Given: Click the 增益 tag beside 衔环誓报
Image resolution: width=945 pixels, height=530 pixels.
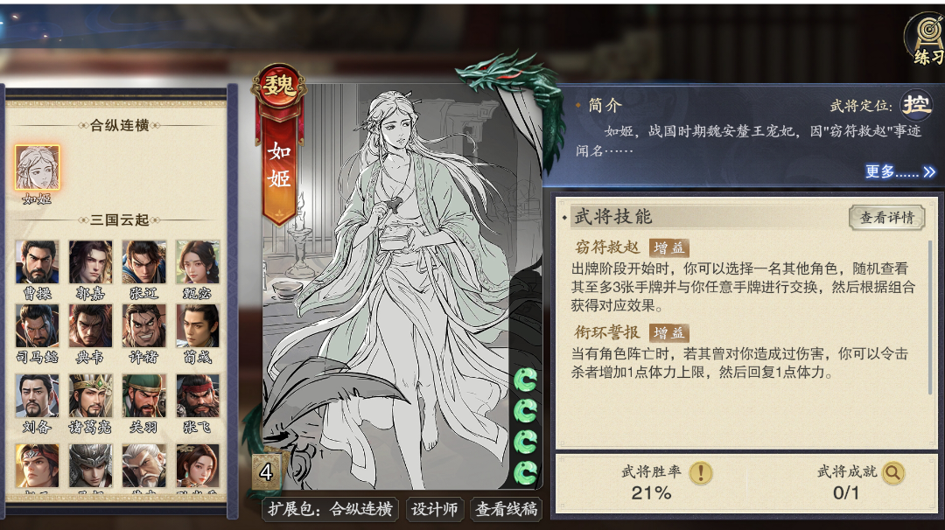Looking at the screenshot, I should pos(669,332).
